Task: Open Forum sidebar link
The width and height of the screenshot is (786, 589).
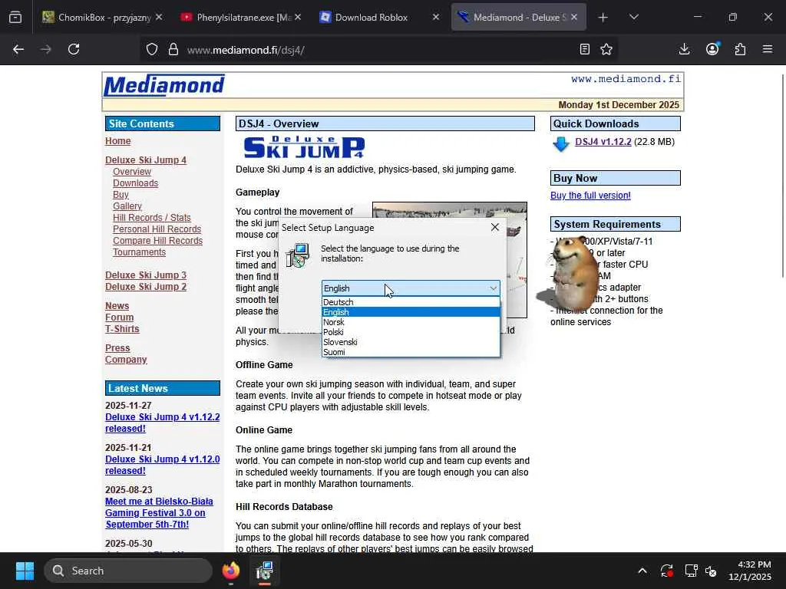Action: [119, 318]
